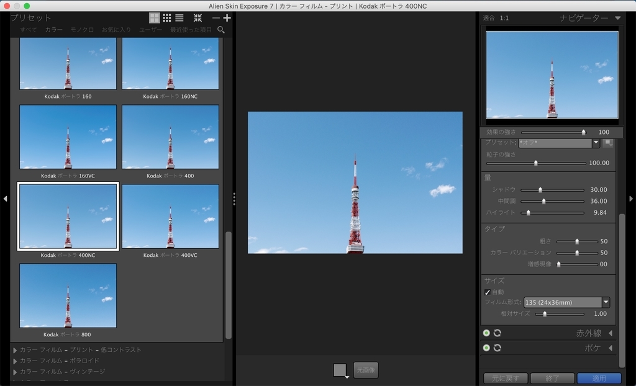Open the ナビゲーター panel menu arrow
Image resolution: width=636 pixels, height=386 pixels.
pos(618,18)
